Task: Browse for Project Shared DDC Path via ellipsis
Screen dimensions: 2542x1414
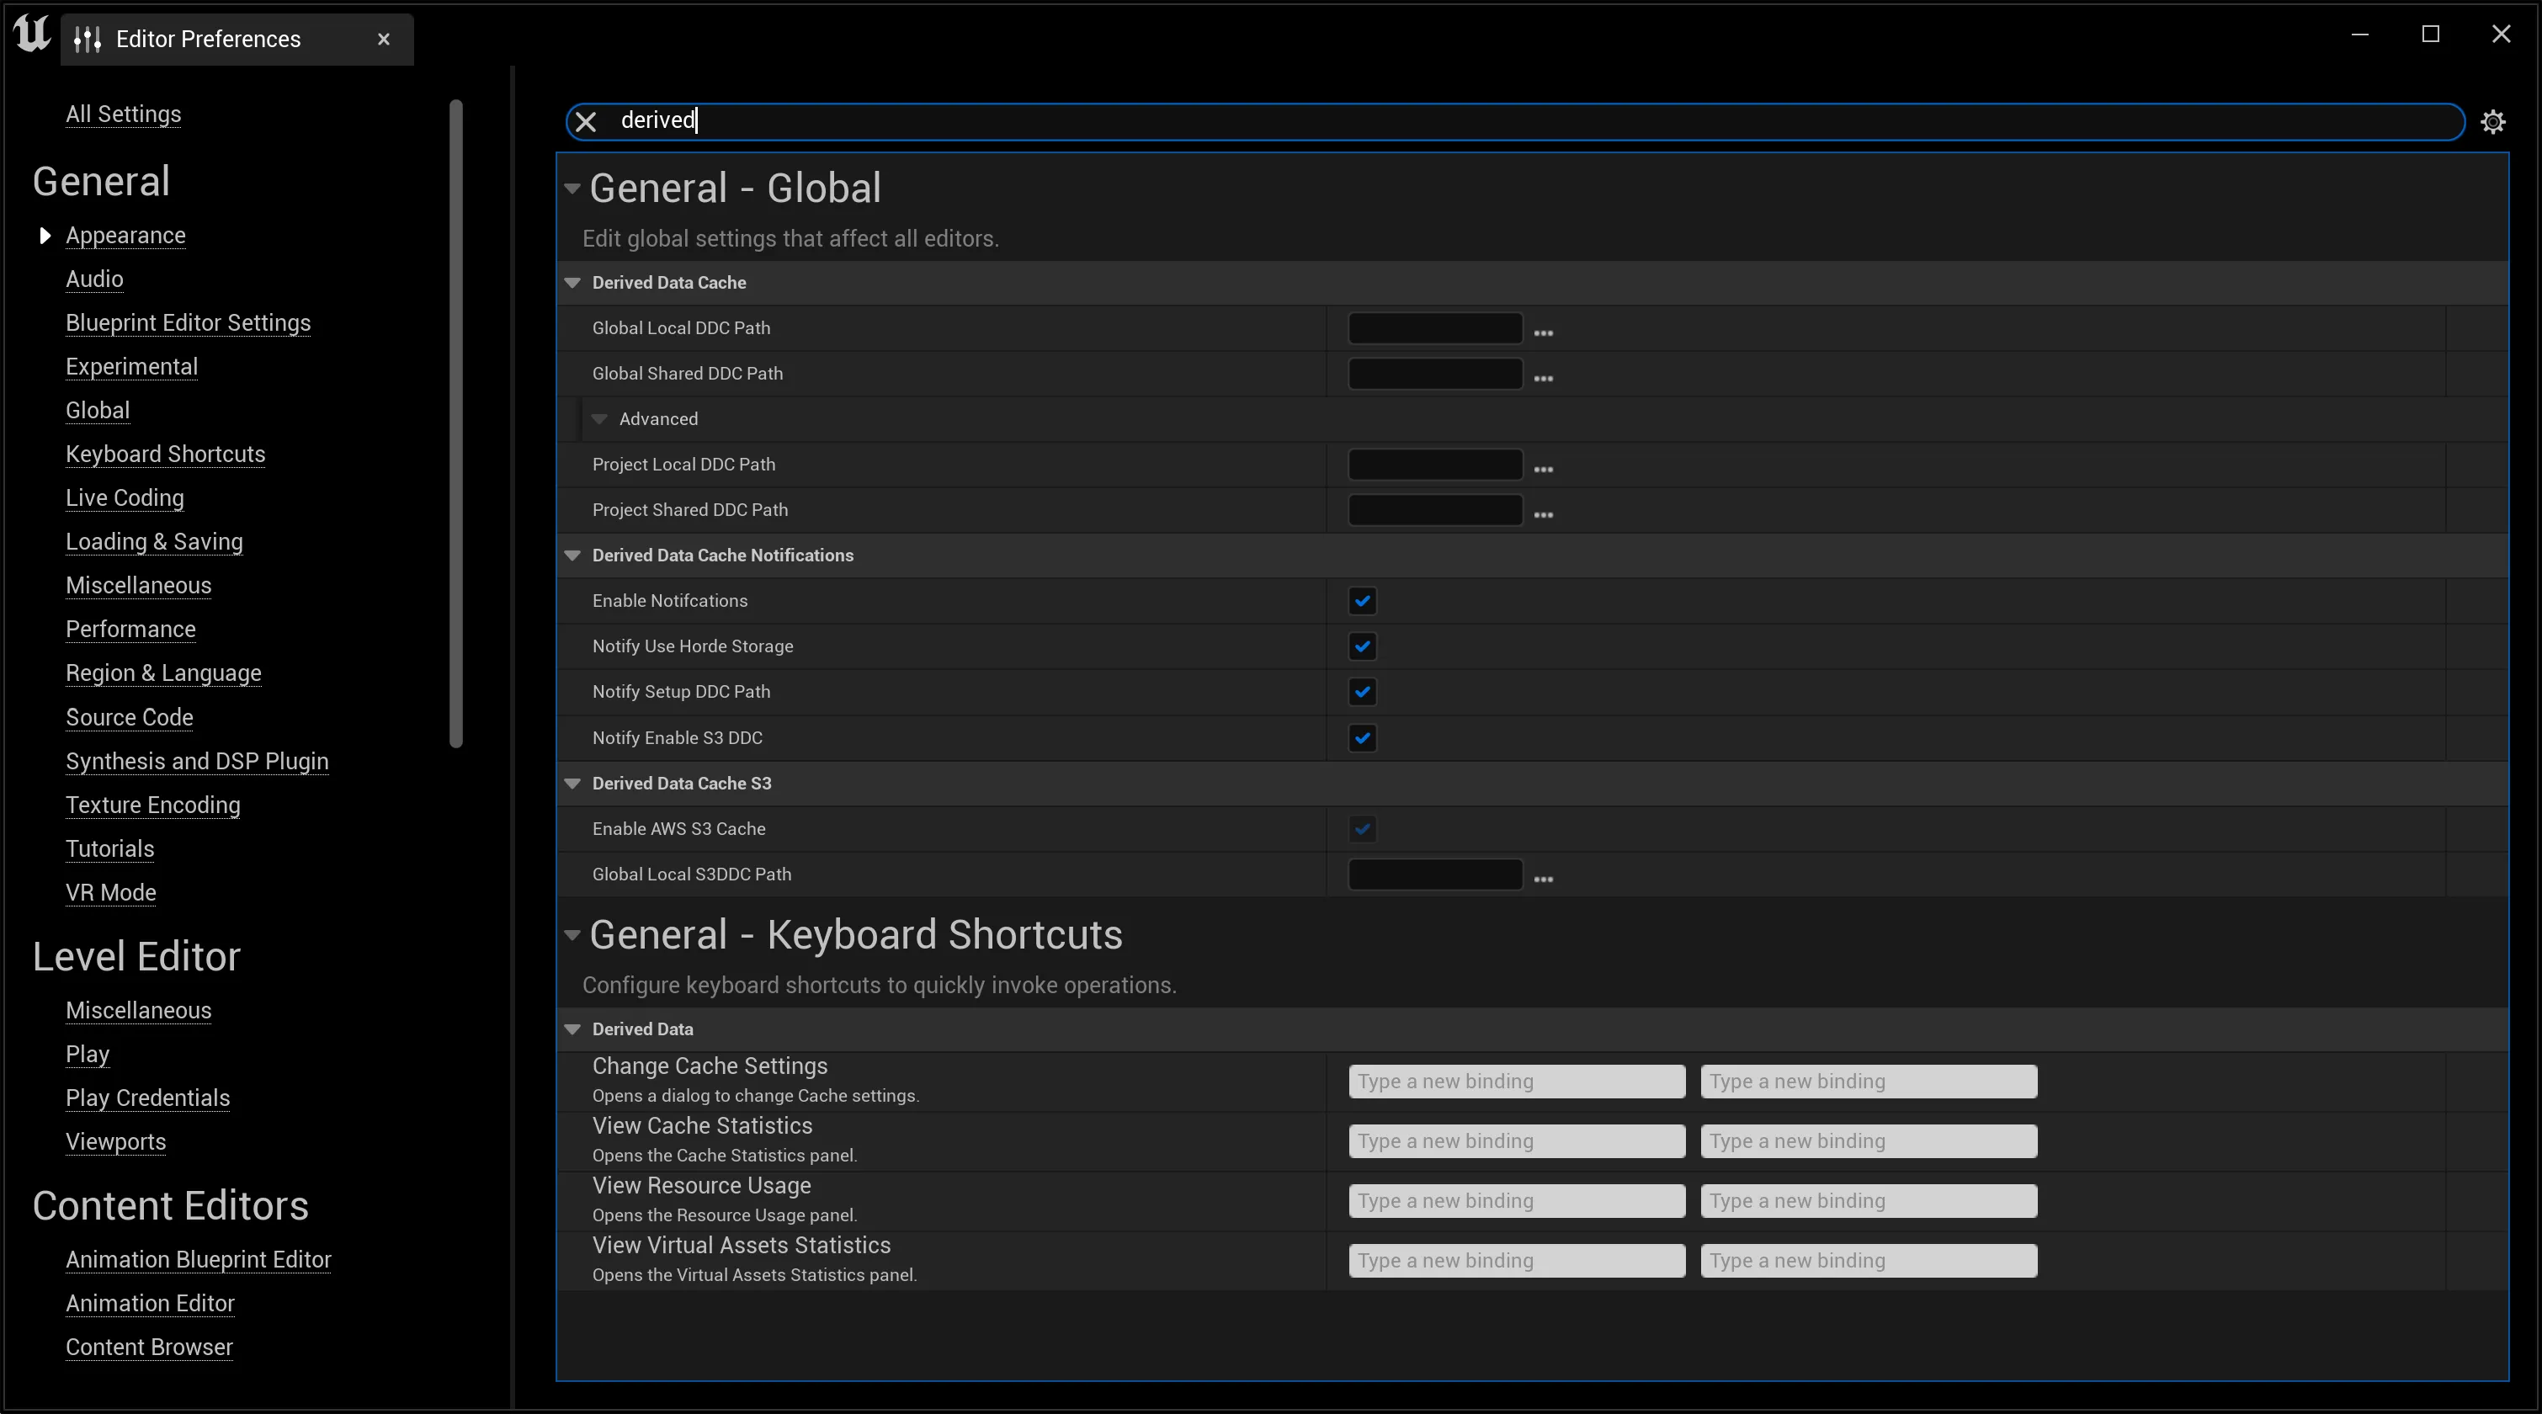Action: pos(1544,515)
